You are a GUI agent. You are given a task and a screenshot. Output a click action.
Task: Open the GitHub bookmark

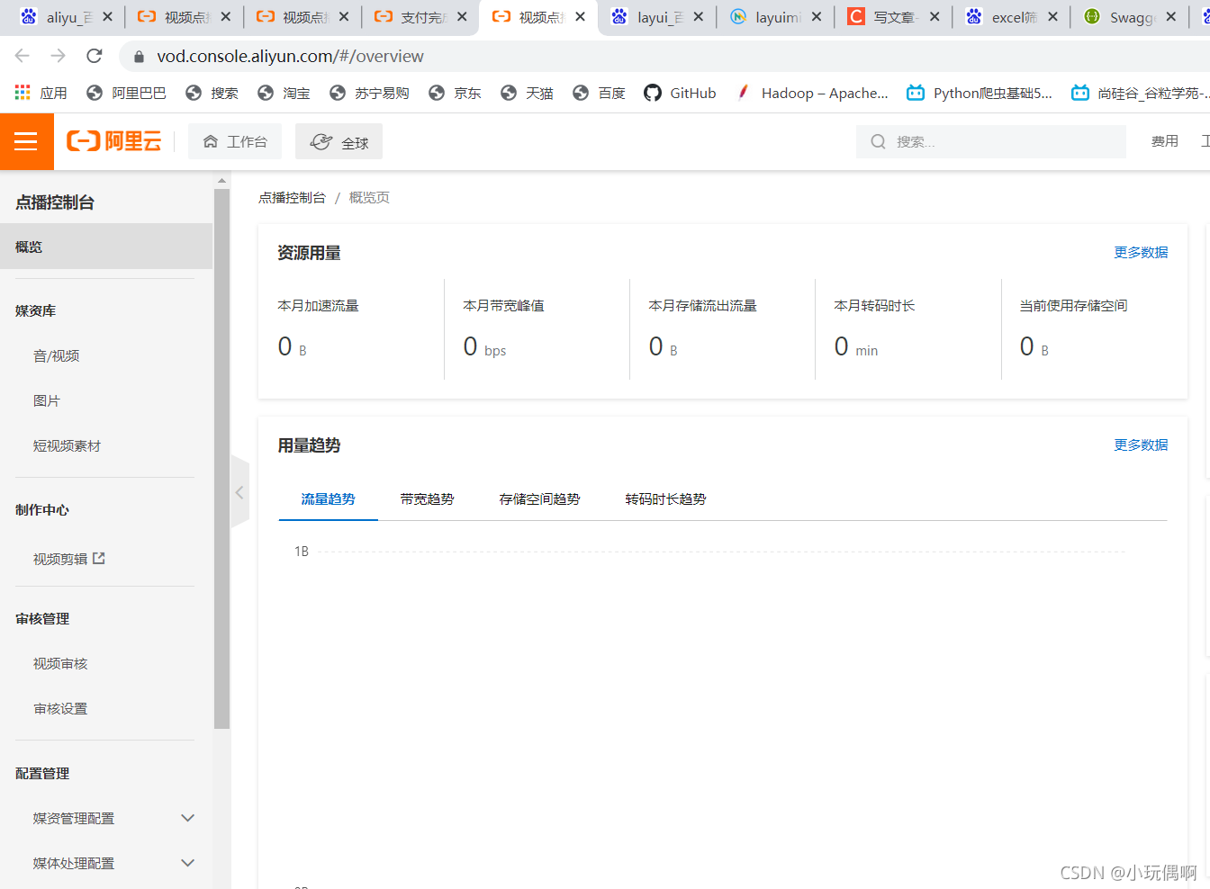click(x=681, y=93)
